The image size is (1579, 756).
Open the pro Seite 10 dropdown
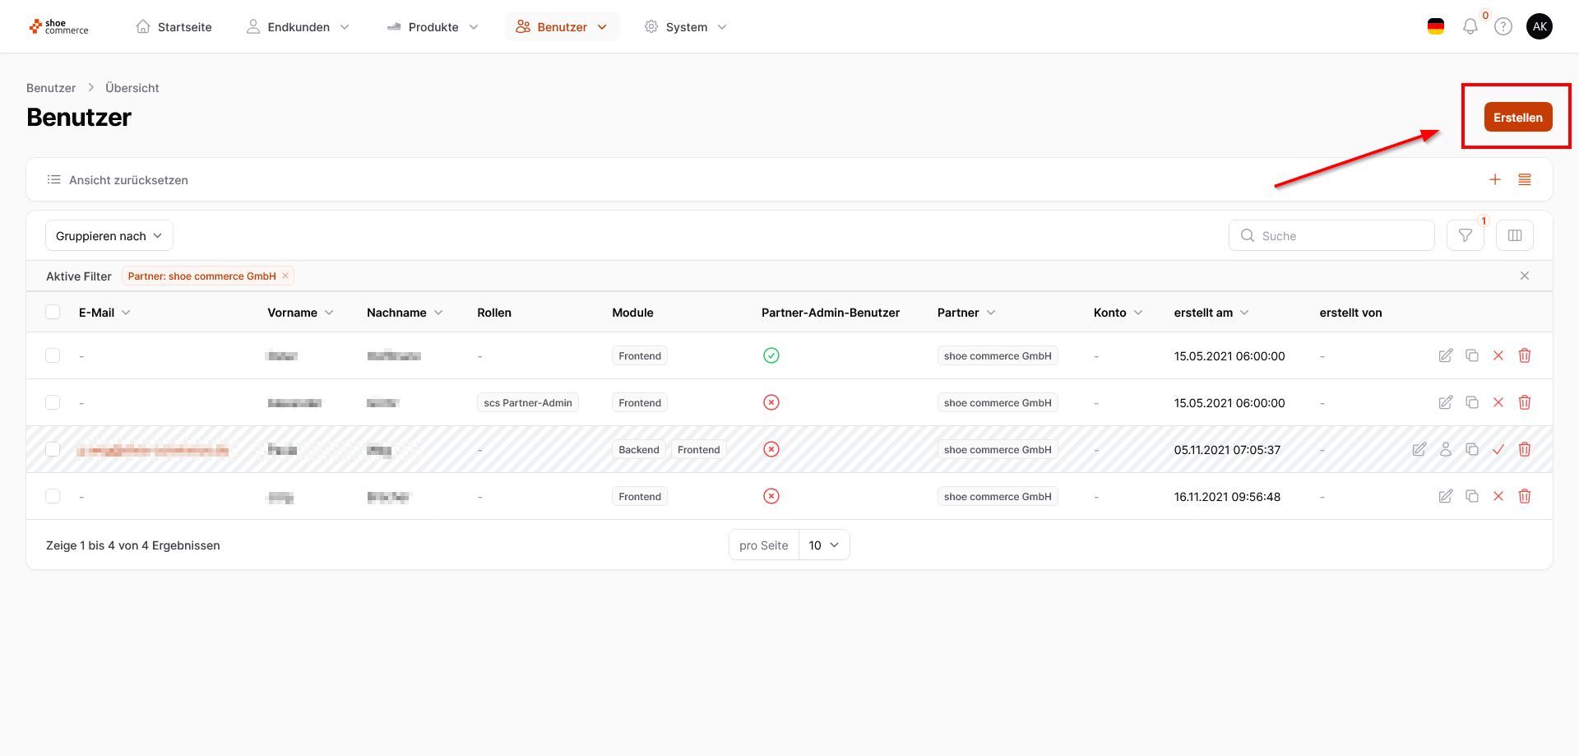coord(823,545)
